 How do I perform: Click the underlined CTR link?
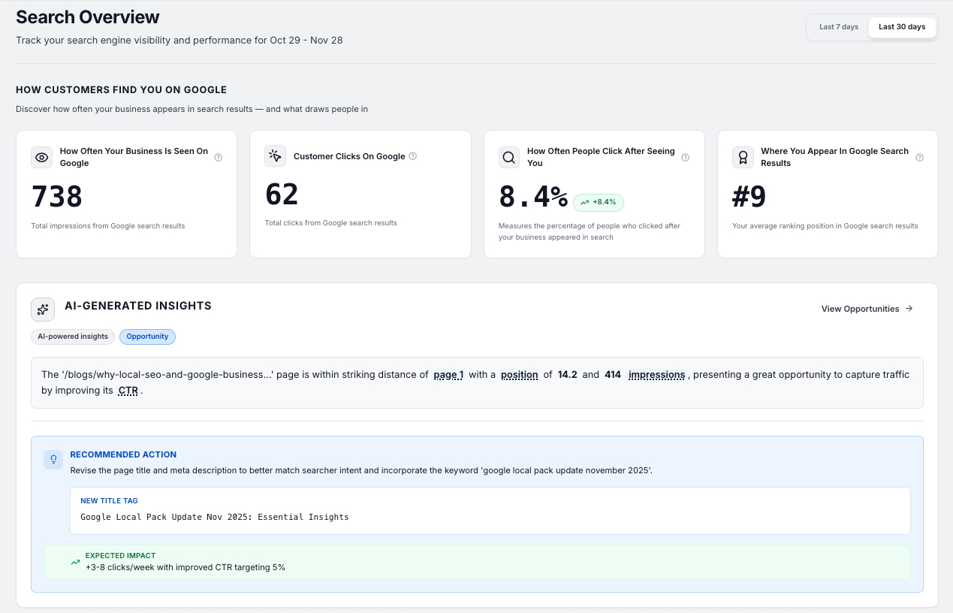pos(128,390)
